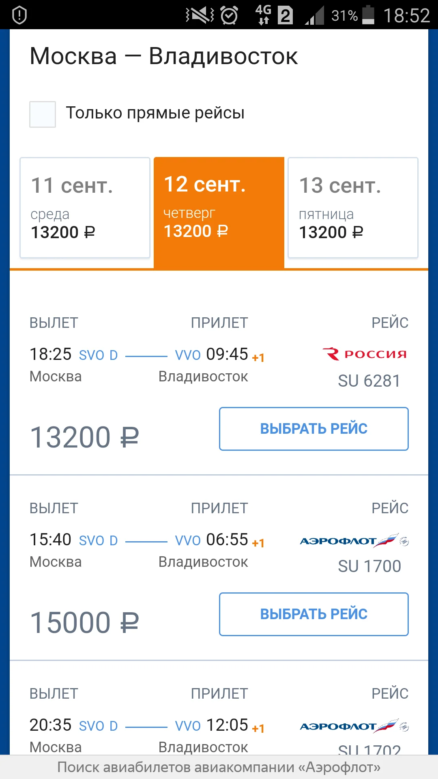Viewport: 438px width, 779px height.
Task: Tap the 13200 ₽ flight price
Action: pos(84,437)
